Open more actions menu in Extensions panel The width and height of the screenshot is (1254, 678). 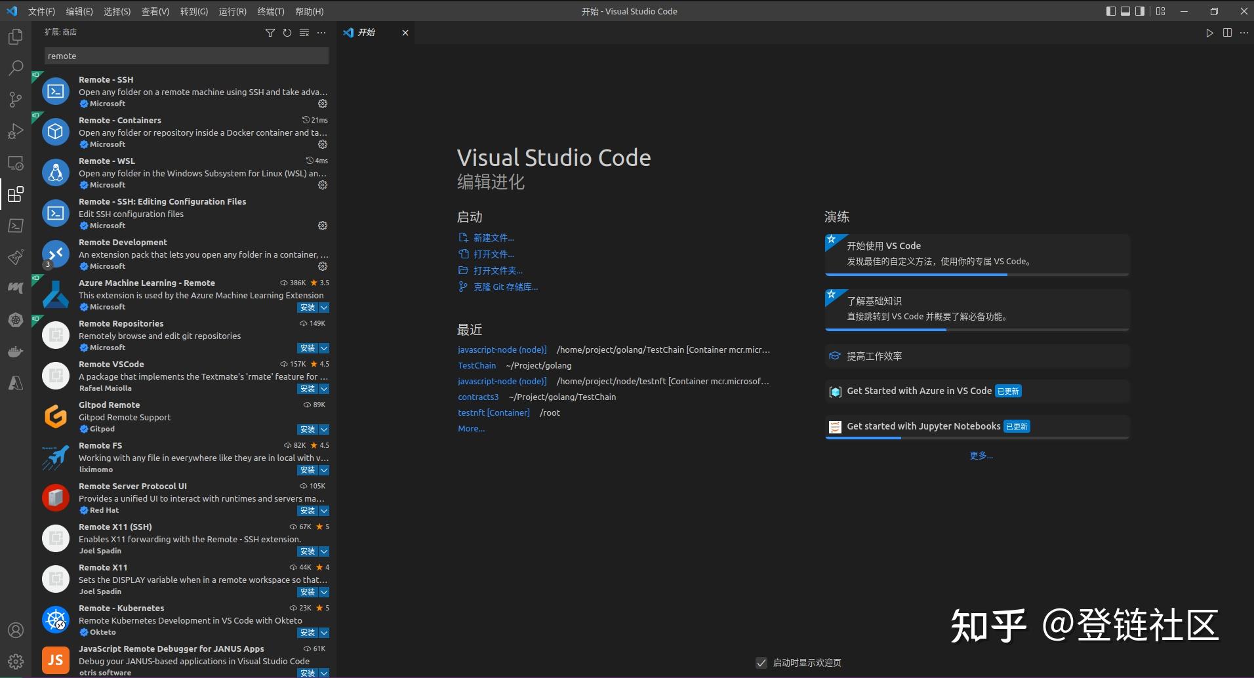point(321,32)
